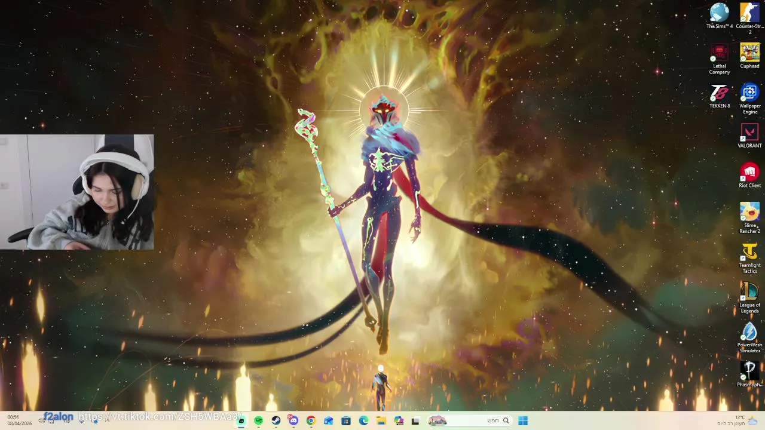This screenshot has height=430, width=765.
Task: Open the Windows Start menu
Action: pyautogui.click(x=523, y=421)
